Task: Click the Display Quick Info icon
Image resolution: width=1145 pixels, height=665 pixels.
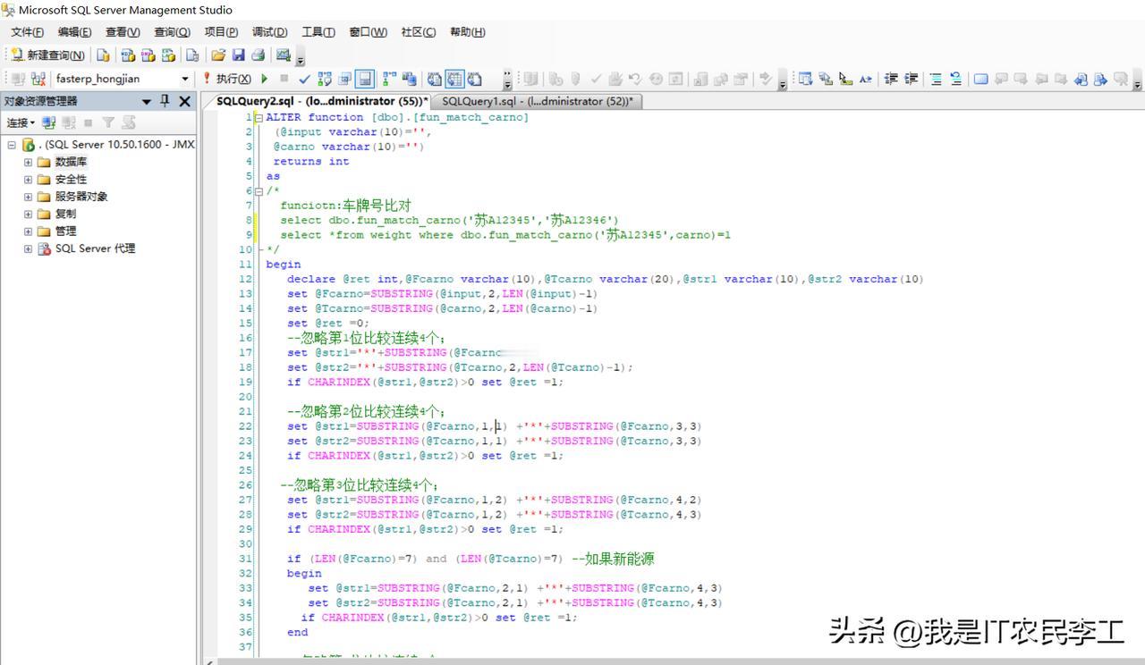Action: click(845, 79)
